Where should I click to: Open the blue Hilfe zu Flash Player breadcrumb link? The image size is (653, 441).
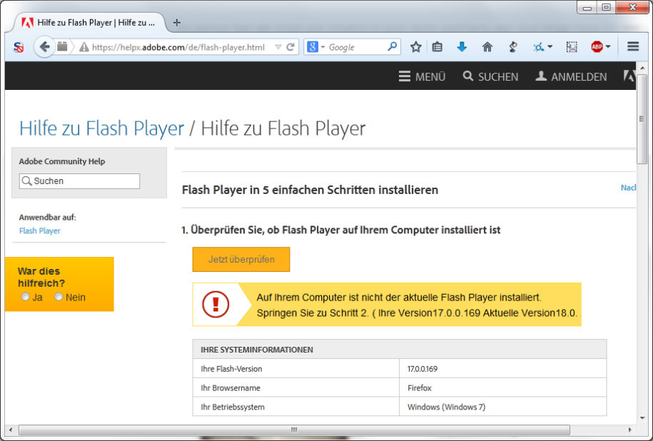101,128
